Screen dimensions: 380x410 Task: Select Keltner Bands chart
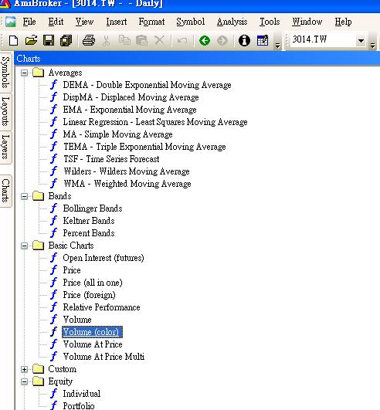(x=89, y=221)
